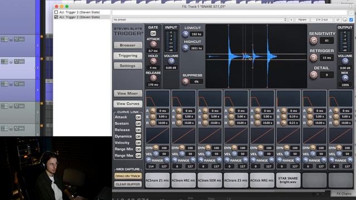The height and width of the screenshot is (200, 356).
Task: Click FX Chains tab at bottom right
Action: pos(343,194)
